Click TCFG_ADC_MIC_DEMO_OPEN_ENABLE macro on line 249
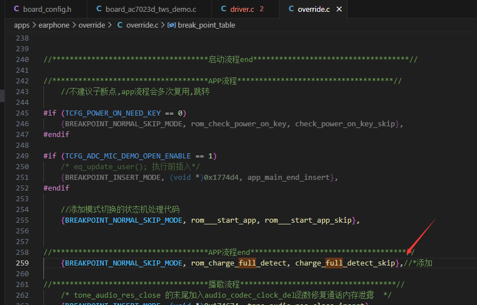Image resolution: width=477 pixels, height=305 pixels. click(128, 156)
